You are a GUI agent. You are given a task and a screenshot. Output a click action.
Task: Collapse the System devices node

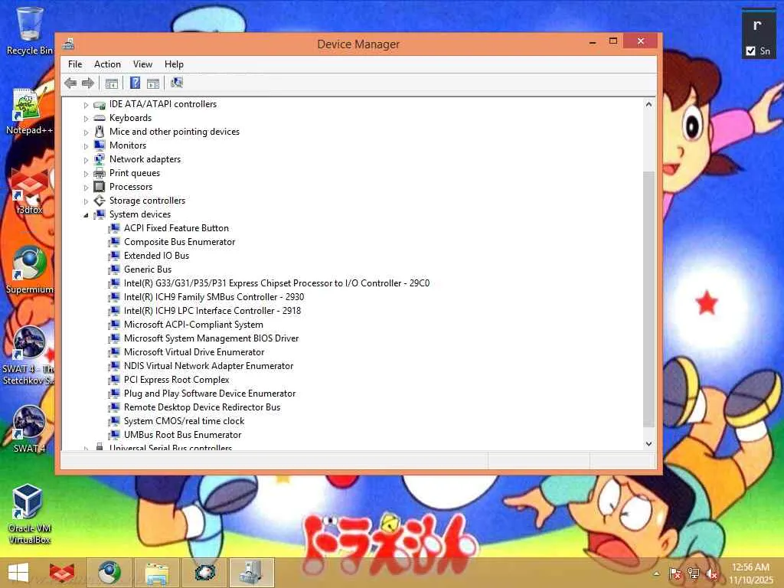click(x=86, y=215)
